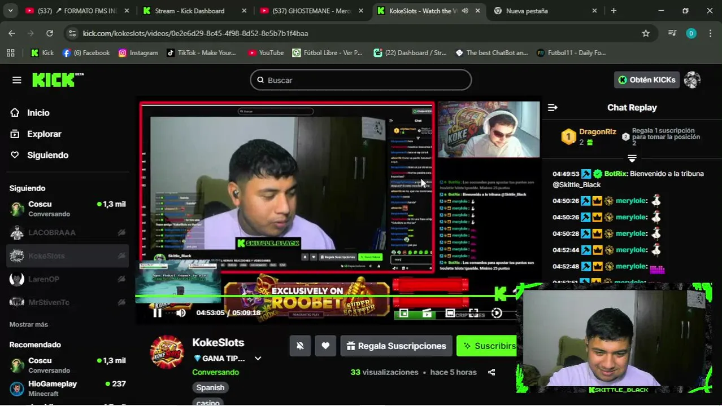
Task: Open Siguiendo in the sidebar
Action: (x=47, y=155)
